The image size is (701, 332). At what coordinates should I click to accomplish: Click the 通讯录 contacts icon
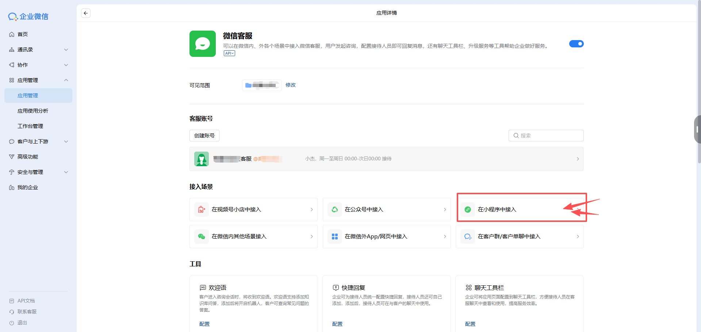click(x=12, y=50)
